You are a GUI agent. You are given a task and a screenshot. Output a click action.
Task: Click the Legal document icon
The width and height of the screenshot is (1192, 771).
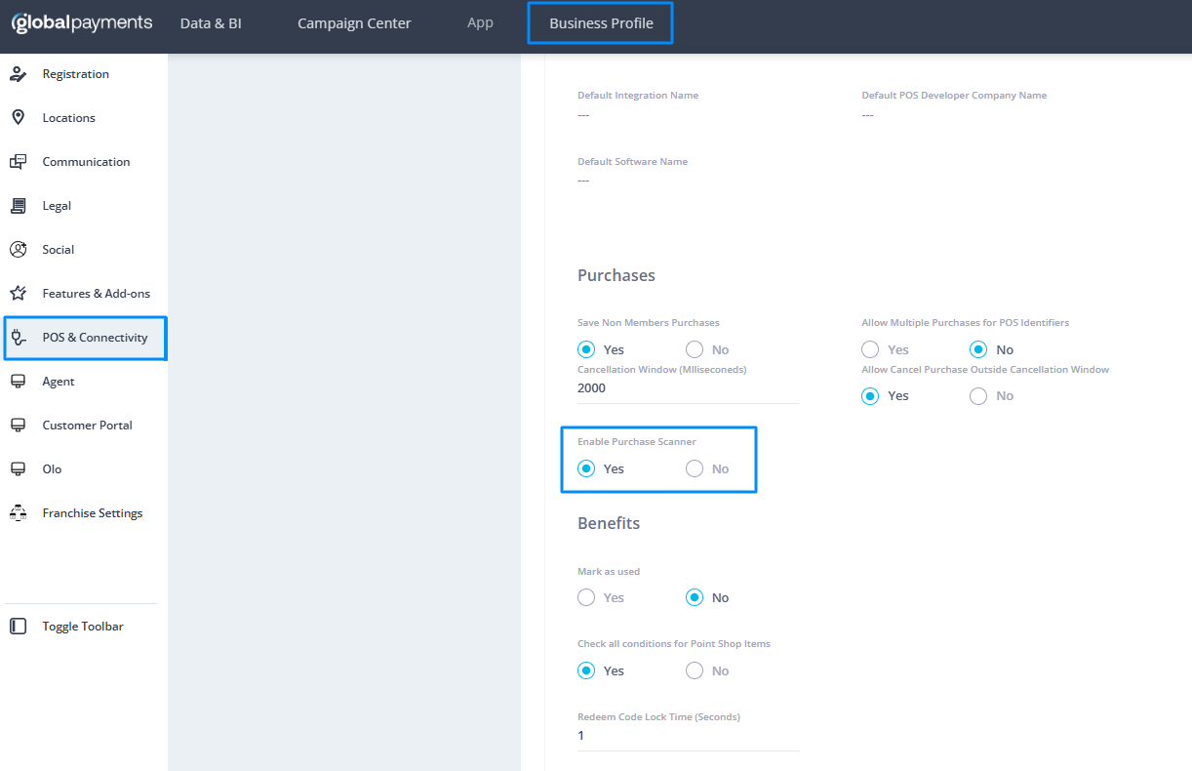(x=18, y=206)
